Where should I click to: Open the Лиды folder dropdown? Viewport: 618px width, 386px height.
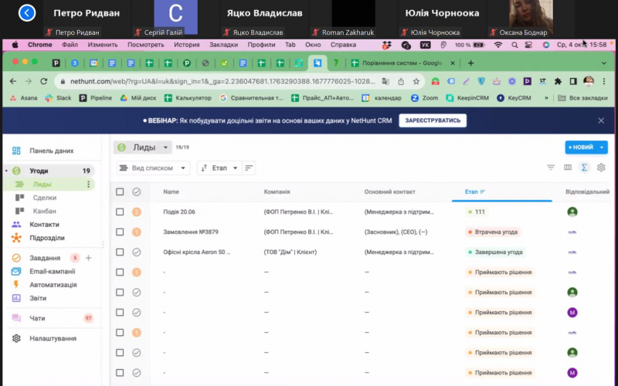coord(143,147)
